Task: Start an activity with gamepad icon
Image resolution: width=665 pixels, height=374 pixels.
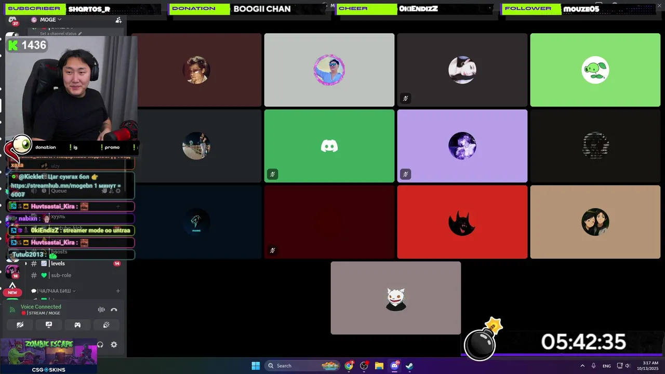Action: coord(77,325)
